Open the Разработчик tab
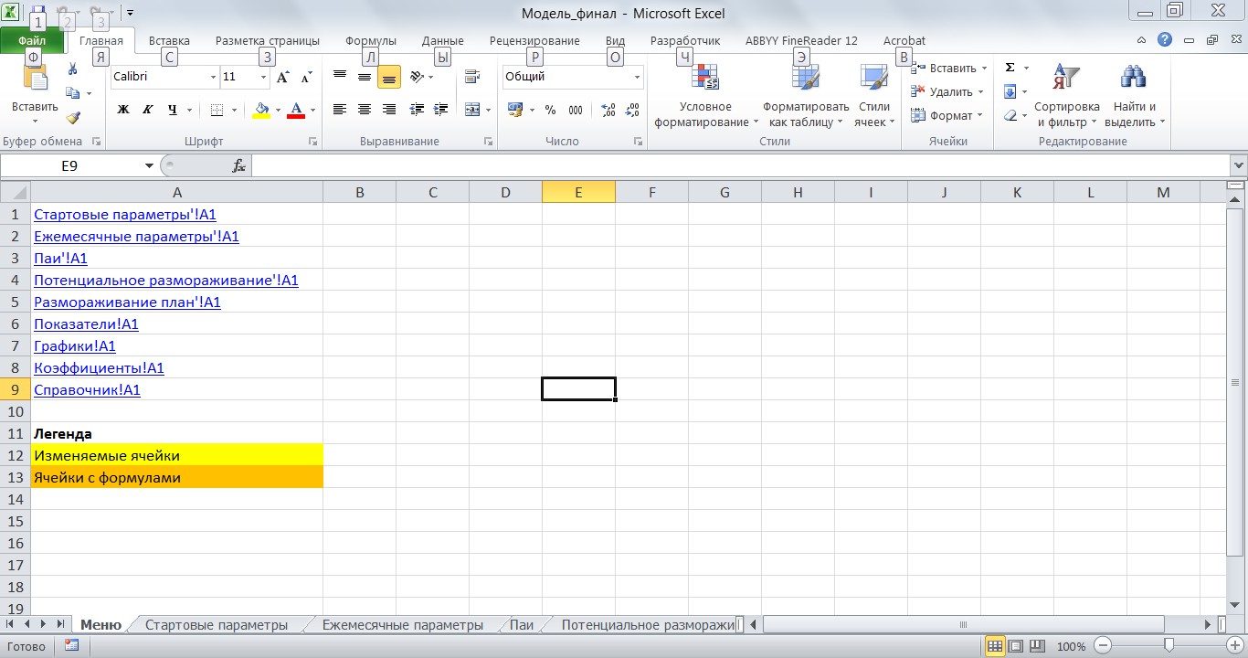The height and width of the screenshot is (658, 1248). coord(685,41)
